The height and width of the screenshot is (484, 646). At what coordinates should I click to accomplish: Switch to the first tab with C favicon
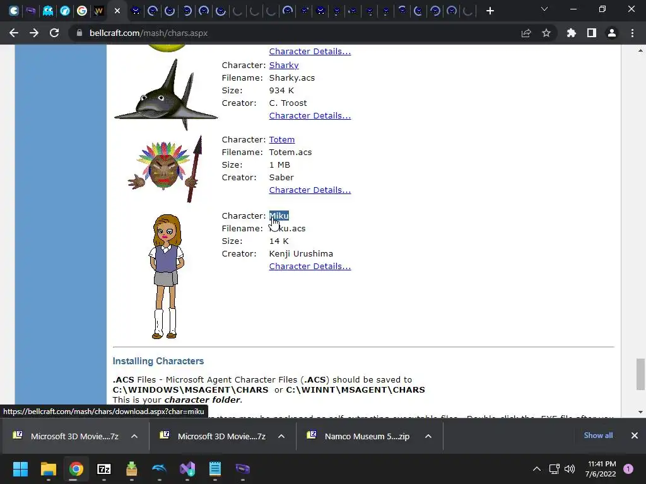[x=14, y=11]
